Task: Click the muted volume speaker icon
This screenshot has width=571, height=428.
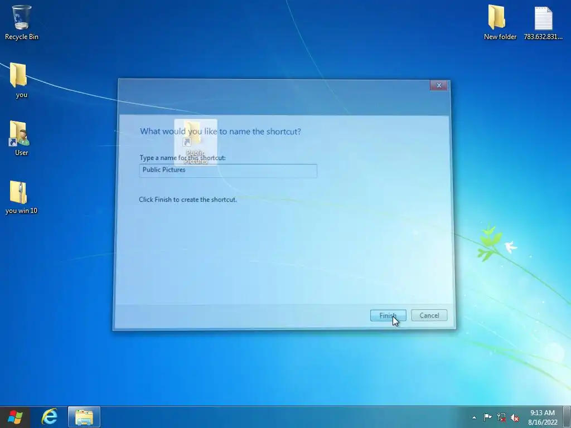Action: [515, 417]
